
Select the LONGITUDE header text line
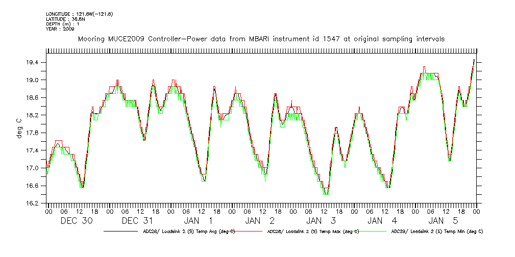point(79,14)
